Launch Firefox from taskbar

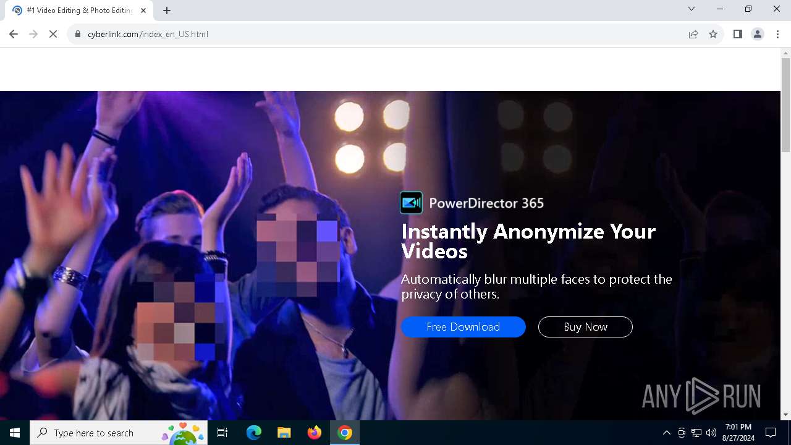315,433
